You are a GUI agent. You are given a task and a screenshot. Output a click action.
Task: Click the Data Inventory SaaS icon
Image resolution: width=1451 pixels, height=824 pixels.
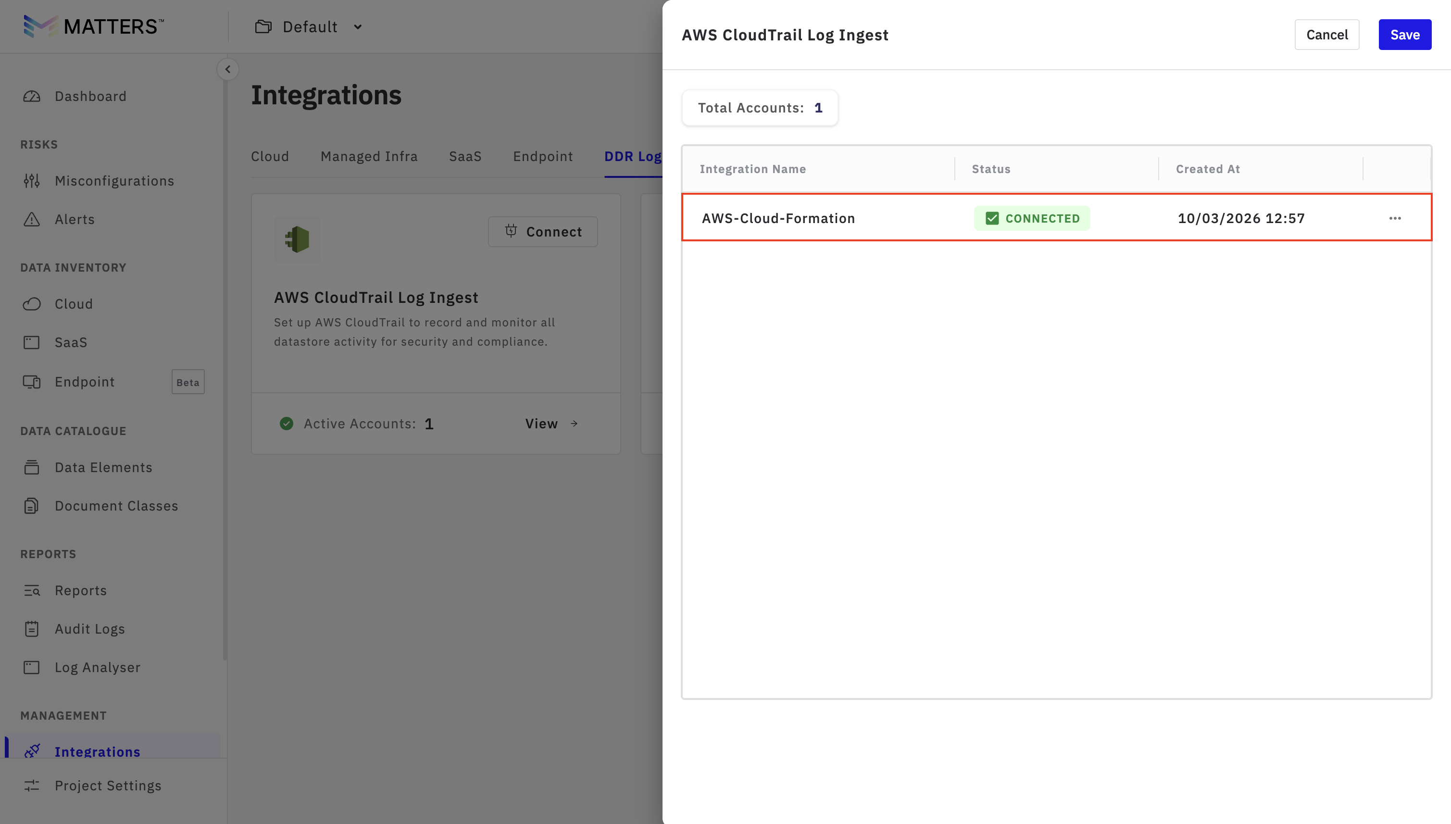click(32, 342)
